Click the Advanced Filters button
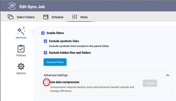Screen dimensions: 176x101 (x=55, y=62)
